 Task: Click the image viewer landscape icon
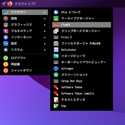pyautogui.click(x=56, y=56)
